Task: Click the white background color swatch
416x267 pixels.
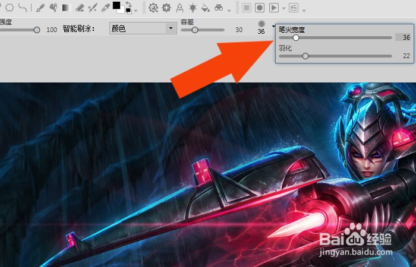Action: pyautogui.click(x=121, y=11)
